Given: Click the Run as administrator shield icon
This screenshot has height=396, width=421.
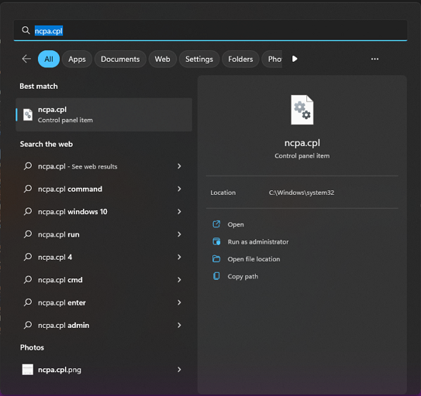Looking at the screenshot, I should pyautogui.click(x=216, y=241).
